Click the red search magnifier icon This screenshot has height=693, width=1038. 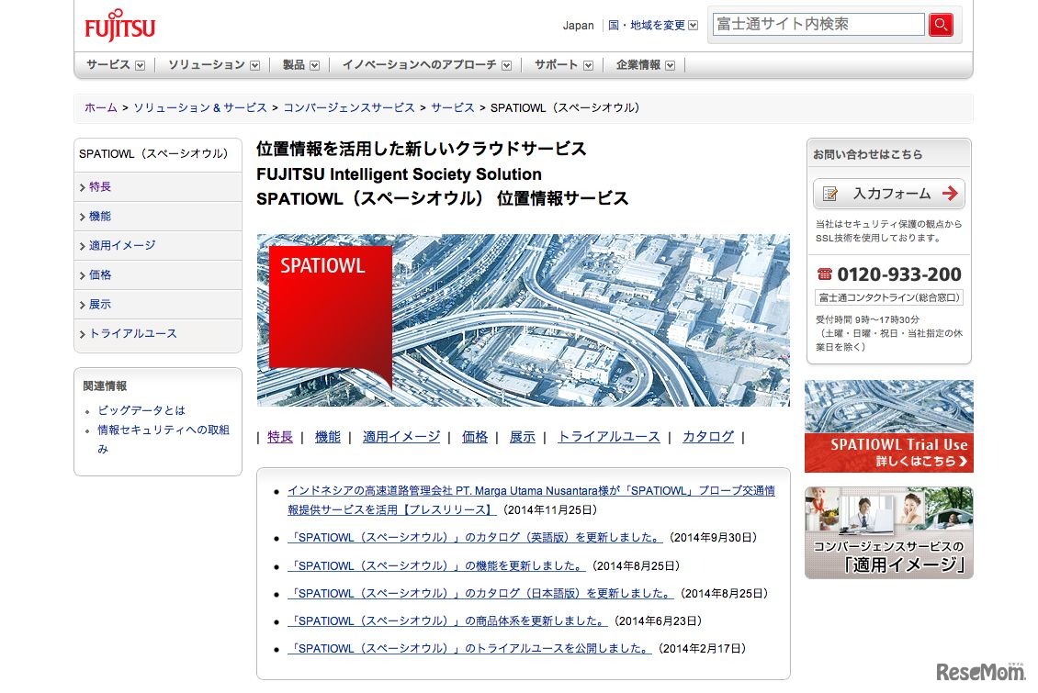pos(941,25)
